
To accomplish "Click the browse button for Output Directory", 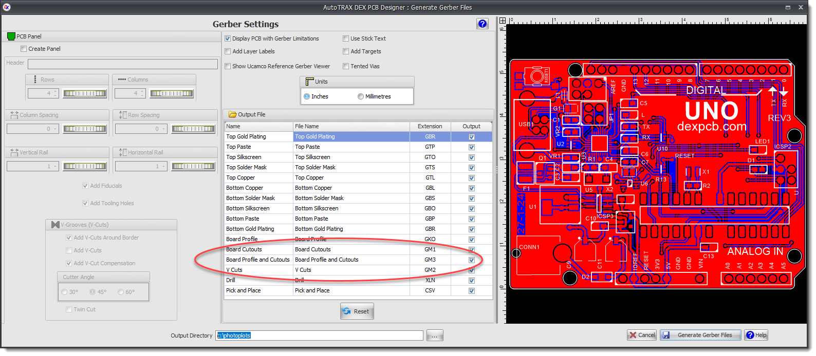I will coord(435,335).
